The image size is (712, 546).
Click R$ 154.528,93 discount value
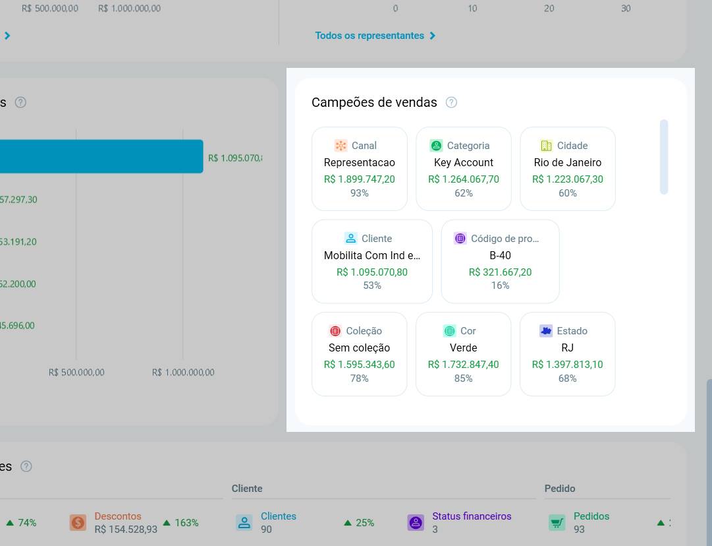coord(126,529)
